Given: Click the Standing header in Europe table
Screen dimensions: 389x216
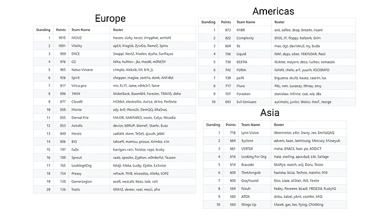Looking at the screenshot, I should pos(43,30).
